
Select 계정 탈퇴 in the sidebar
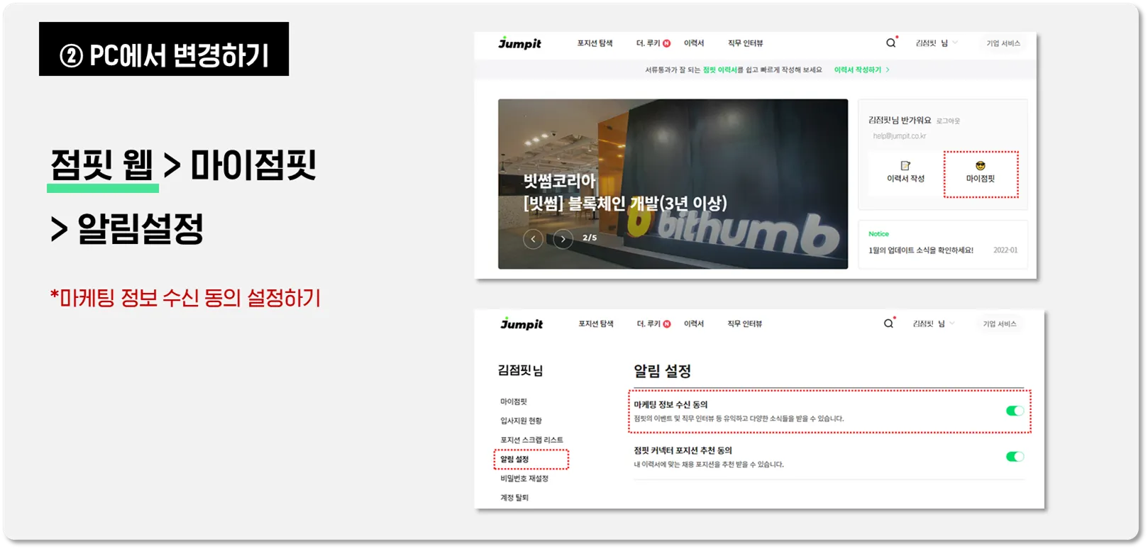pos(514,497)
